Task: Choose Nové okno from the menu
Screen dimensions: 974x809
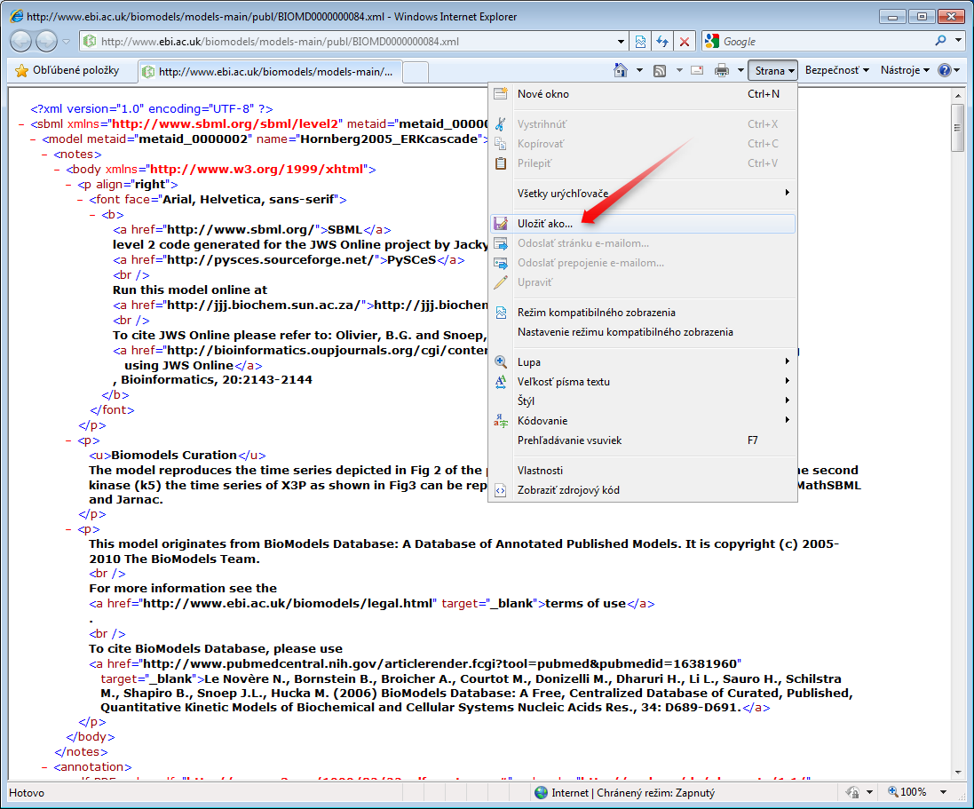Action: coord(642,94)
